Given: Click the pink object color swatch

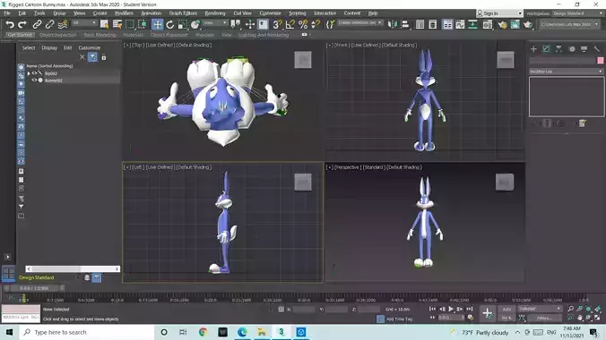Looking at the screenshot, I should coord(601,61).
